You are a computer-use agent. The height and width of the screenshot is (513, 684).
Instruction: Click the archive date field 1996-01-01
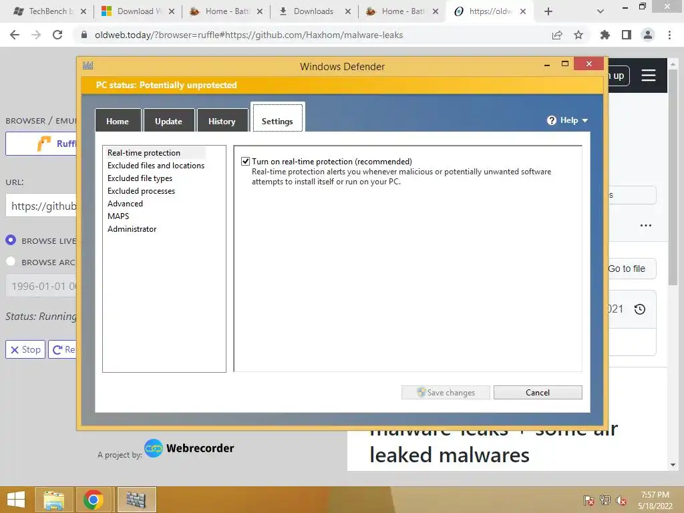41,286
